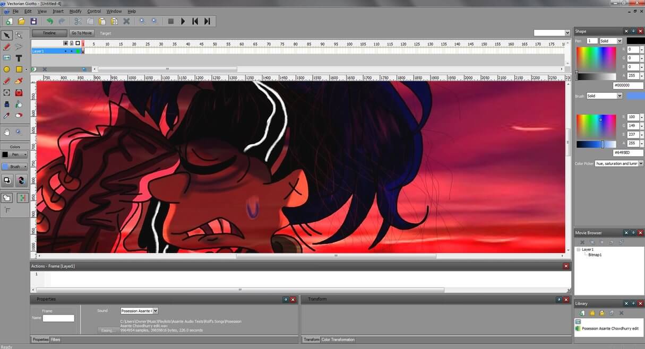Viewport: 645px width, 349px height.
Task: Toggle Layer1 green outline color square
Action: (78, 51)
